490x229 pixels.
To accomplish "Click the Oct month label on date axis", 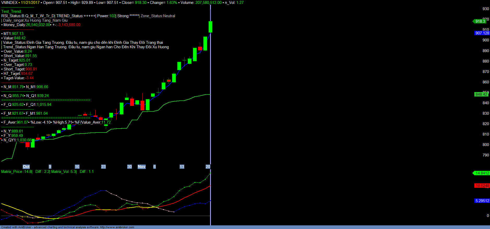I will click(26, 167).
